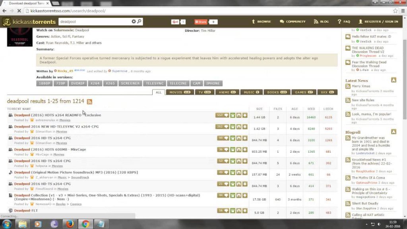Viewport: 407px width, 229px height.
Task: Open the Browse menu in header
Action: (261, 21)
